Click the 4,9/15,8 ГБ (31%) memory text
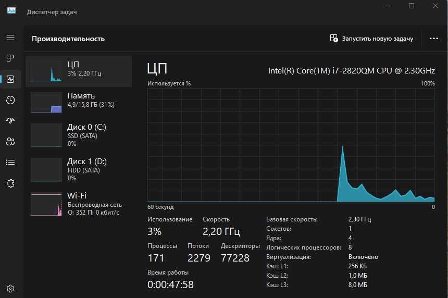This screenshot has width=448, height=298. pos(91,105)
